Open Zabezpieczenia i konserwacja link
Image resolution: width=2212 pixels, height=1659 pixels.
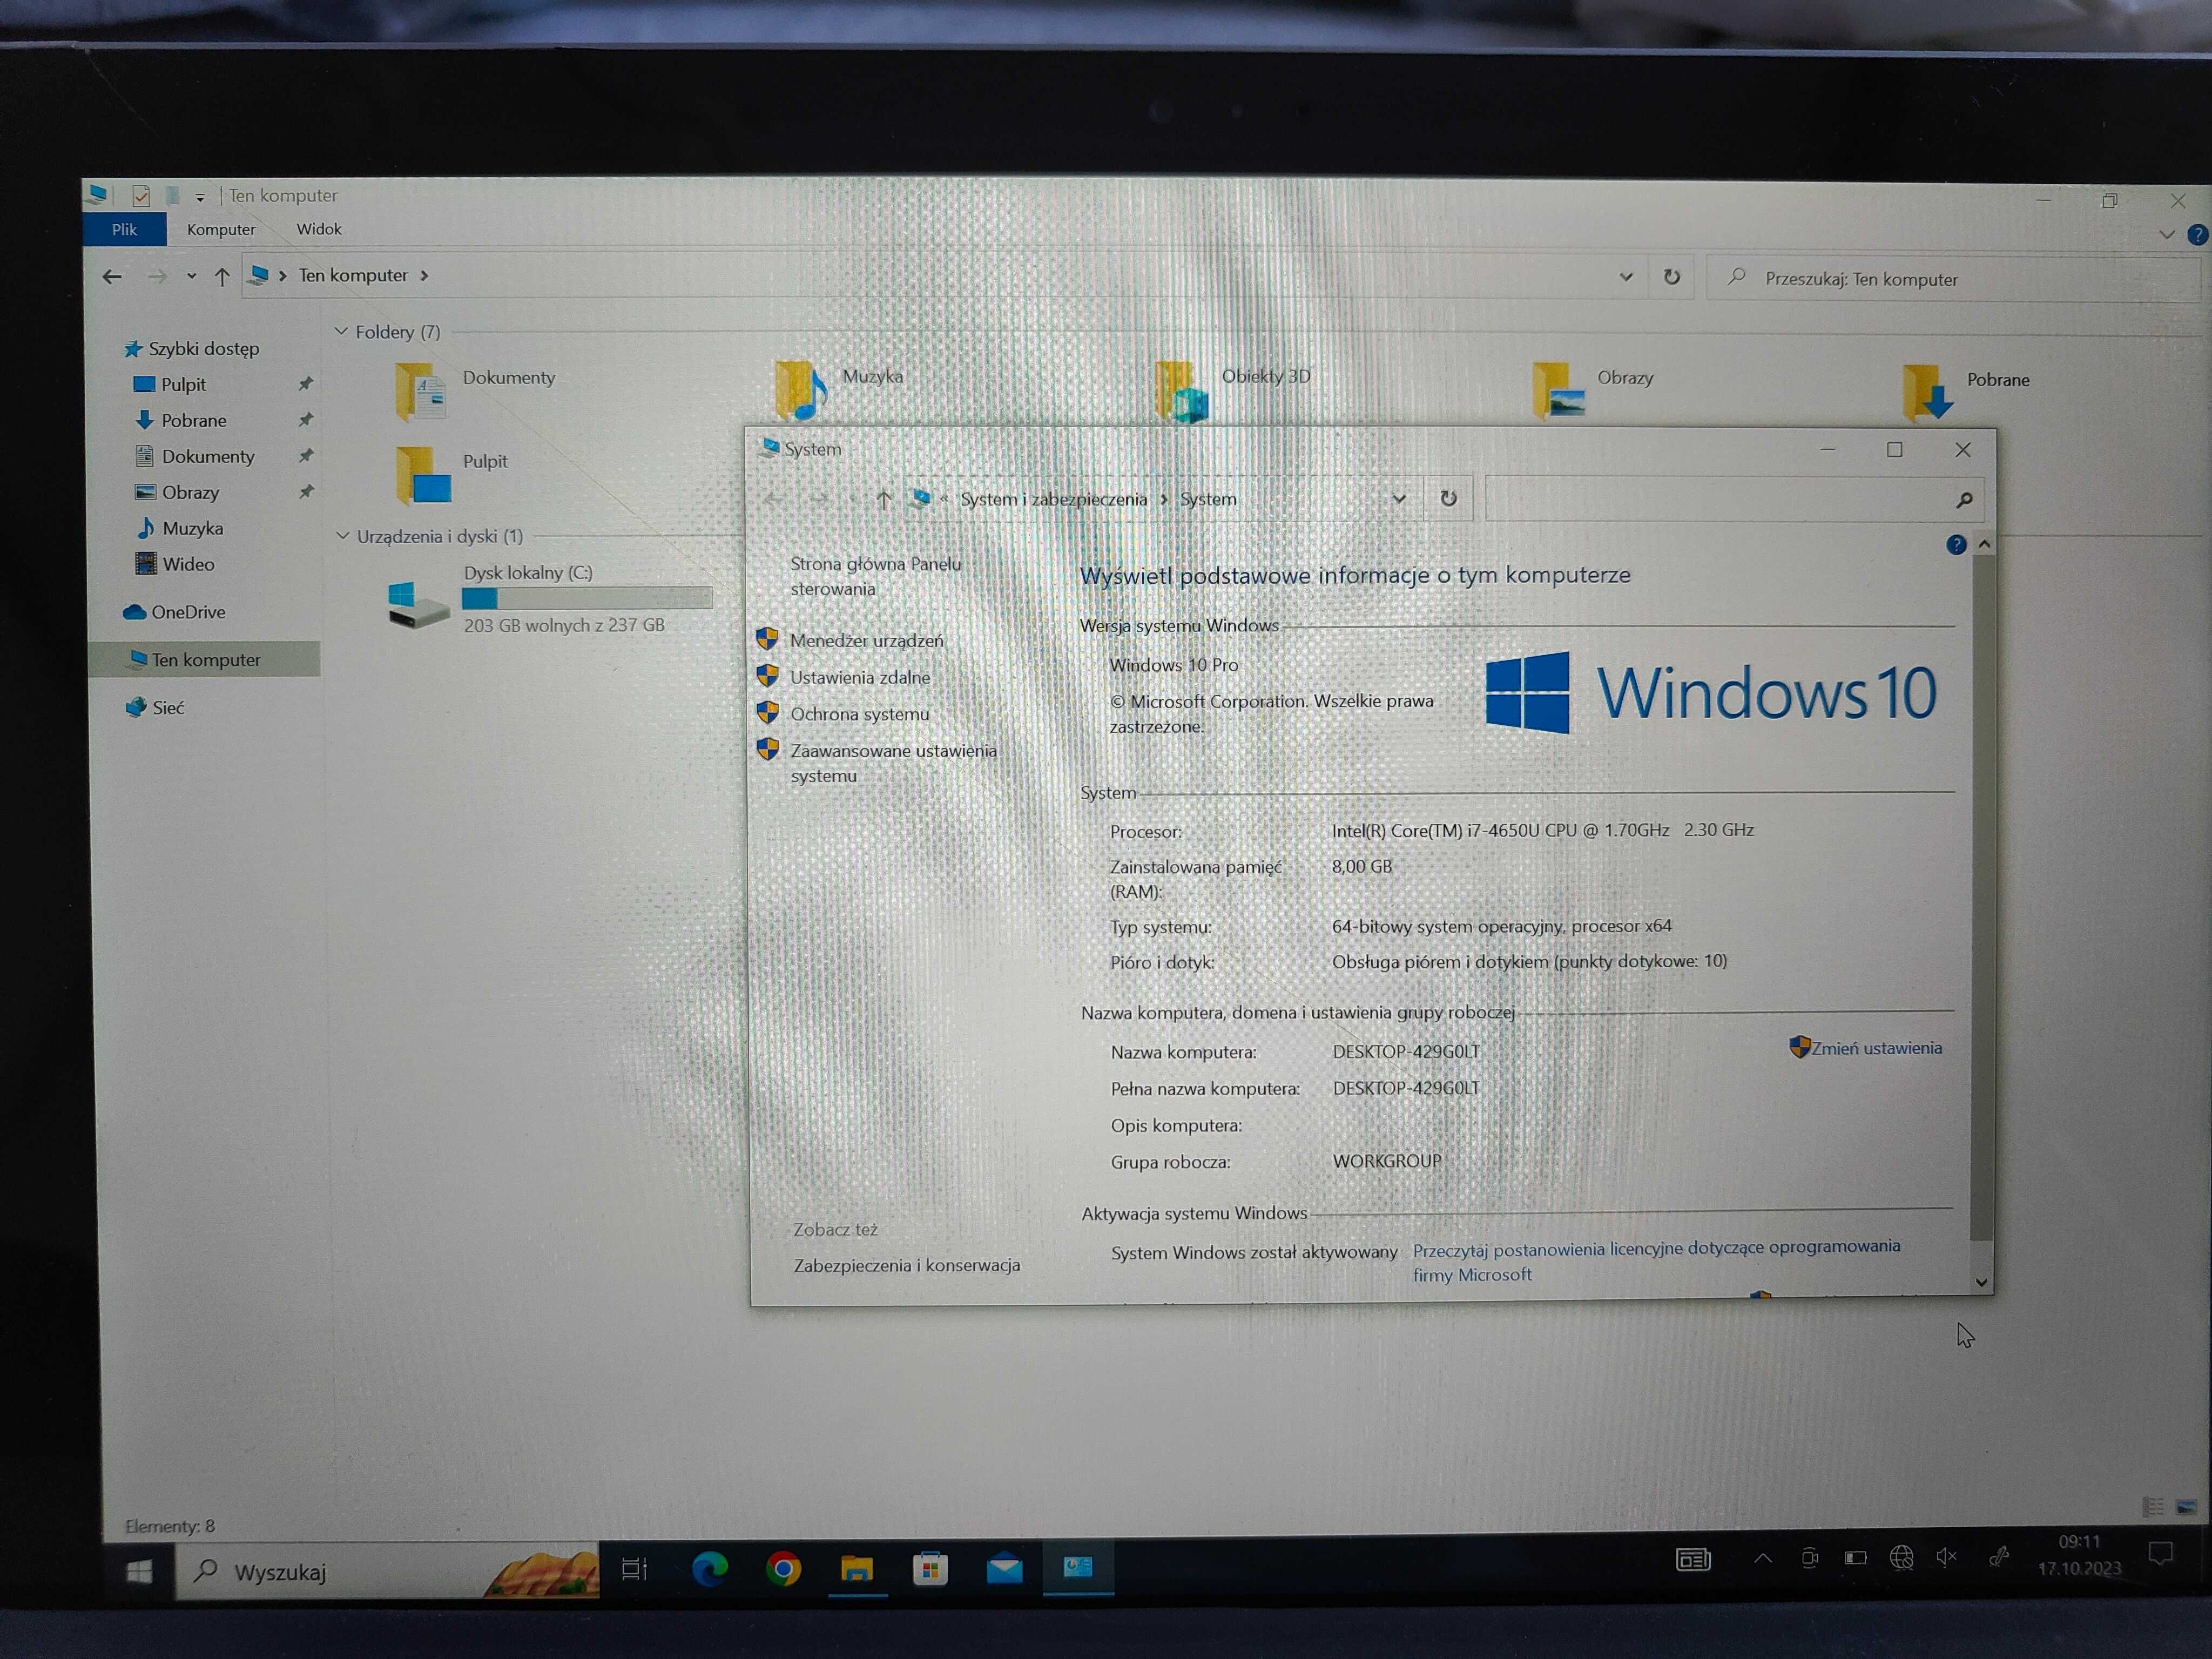click(x=906, y=1265)
